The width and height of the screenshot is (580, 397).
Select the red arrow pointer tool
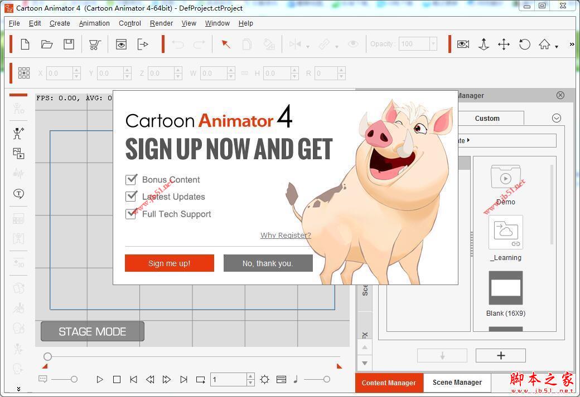(x=225, y=45)
